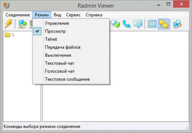Viewport: 192px width, 133px height.
Task: Click the send text message icon
Action: (x=138, y=24)
